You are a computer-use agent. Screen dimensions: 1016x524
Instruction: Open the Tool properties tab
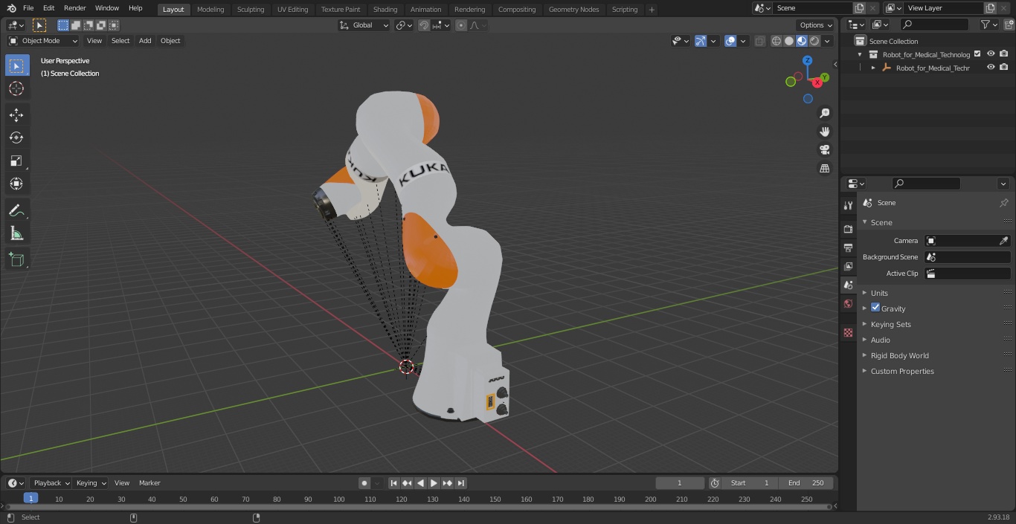point(848,206)
